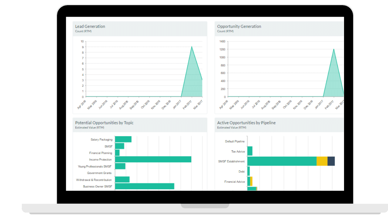Screen dimensions: 388x218
Task: Click dark navy segment of SMSF Establishment bar
Action: [x=331, y=161]
